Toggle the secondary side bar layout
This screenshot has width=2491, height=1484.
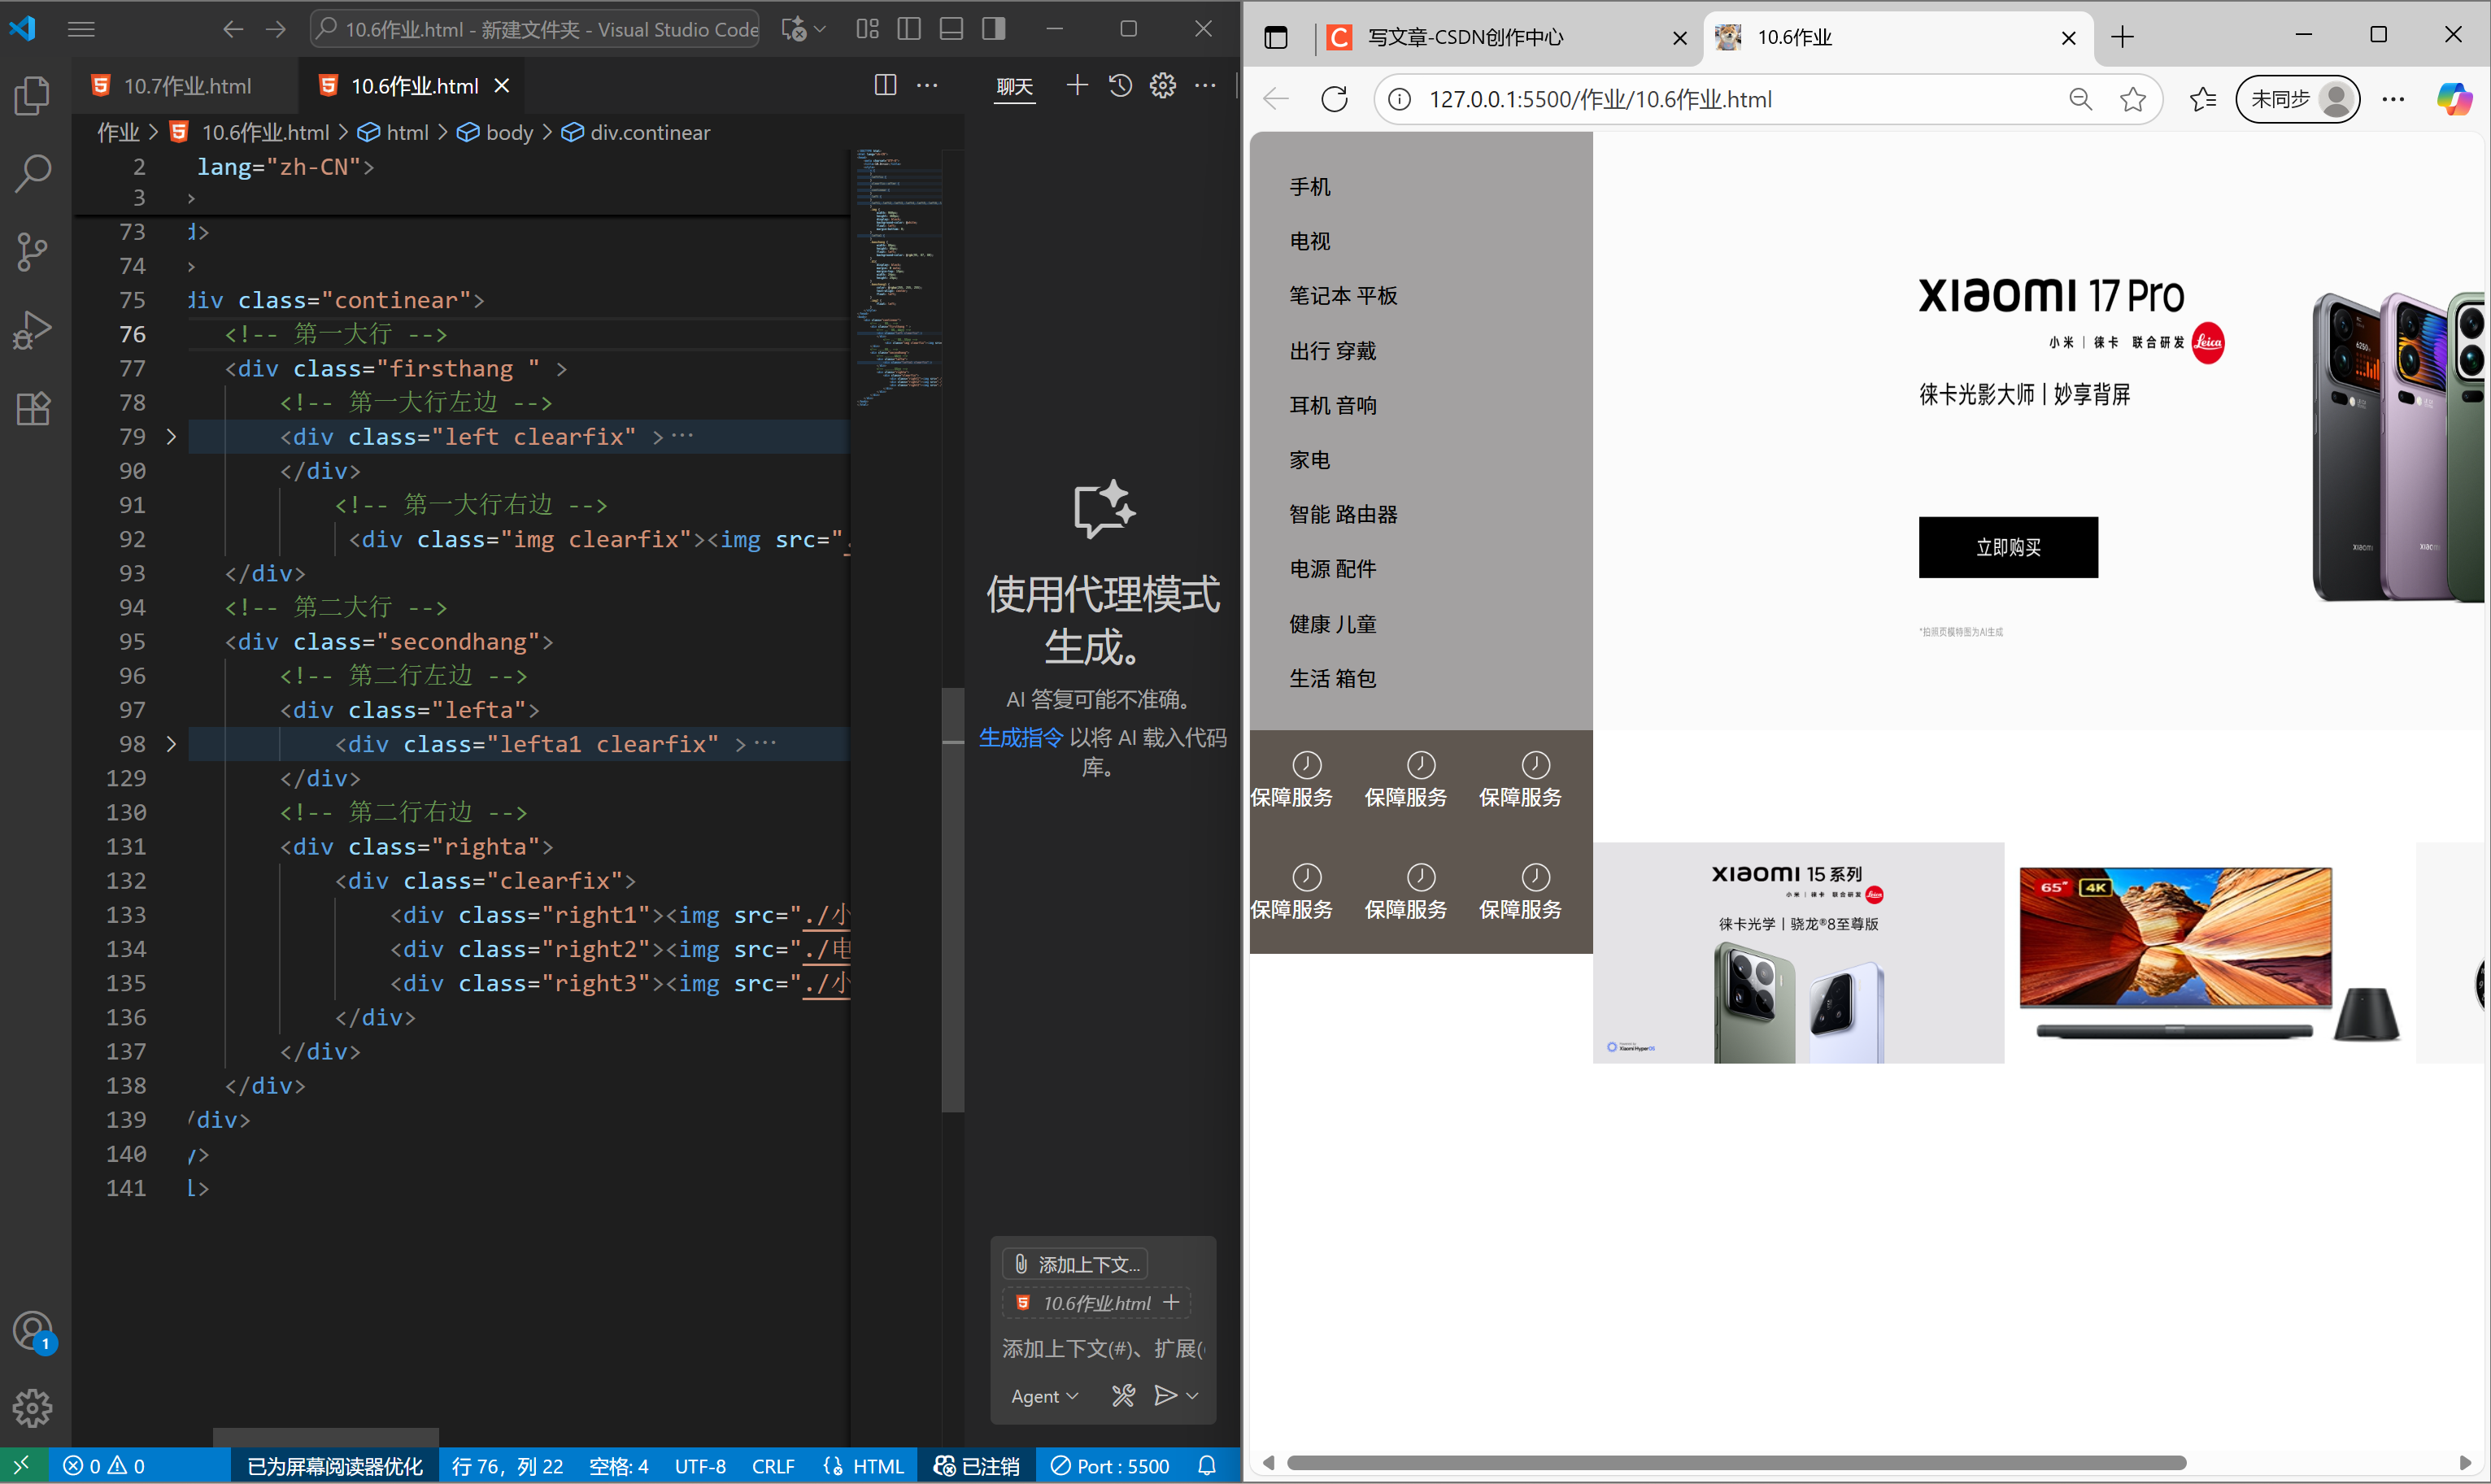point(993,29)
